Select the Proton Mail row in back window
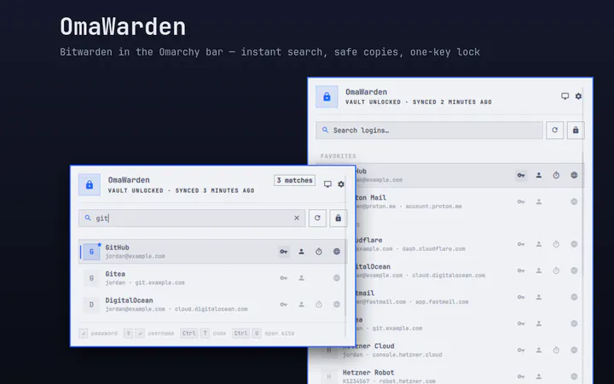 [470, 201]
